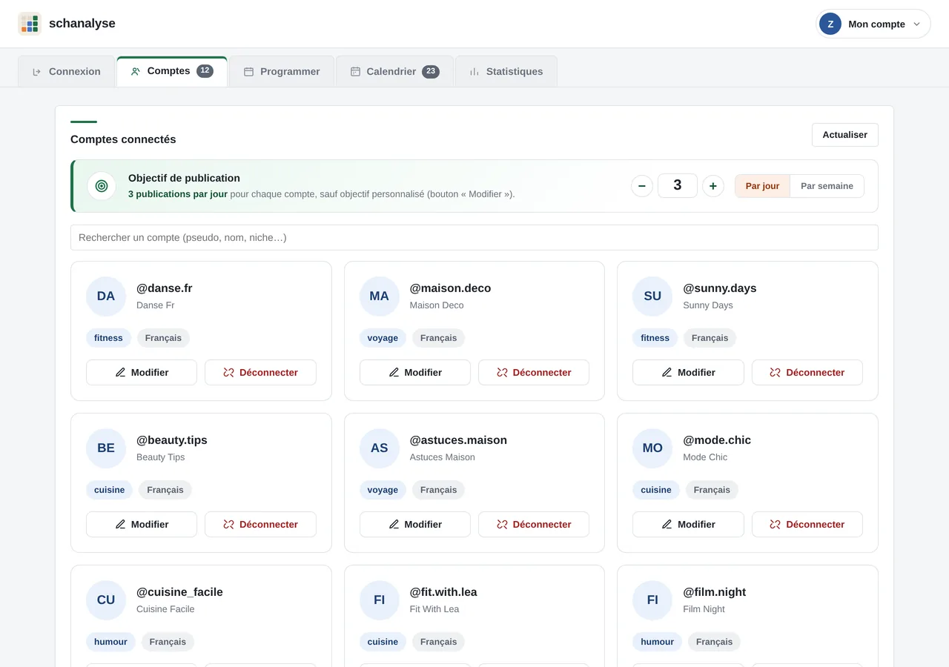Image resolution: width=949 pixels, height=667 pixels.
Task: Click Modifier for @danse.fr
Action: 142,373
